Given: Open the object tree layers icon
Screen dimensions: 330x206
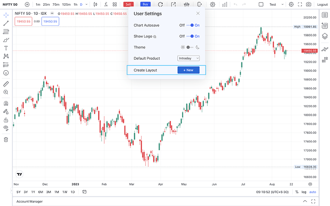Looking at the screenshot, I should point(325,36).
